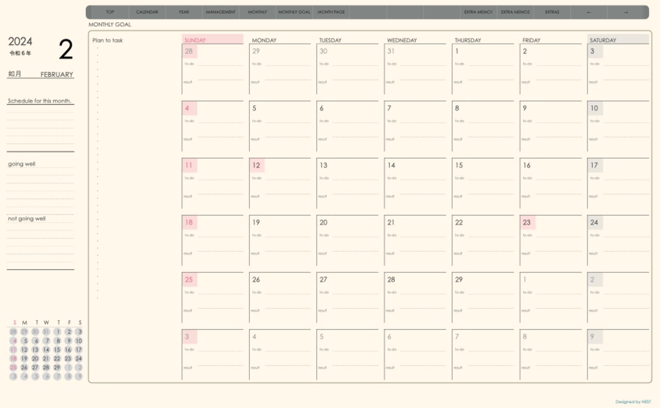Click date 17 circle in mini calendar

tap(78, 350)
